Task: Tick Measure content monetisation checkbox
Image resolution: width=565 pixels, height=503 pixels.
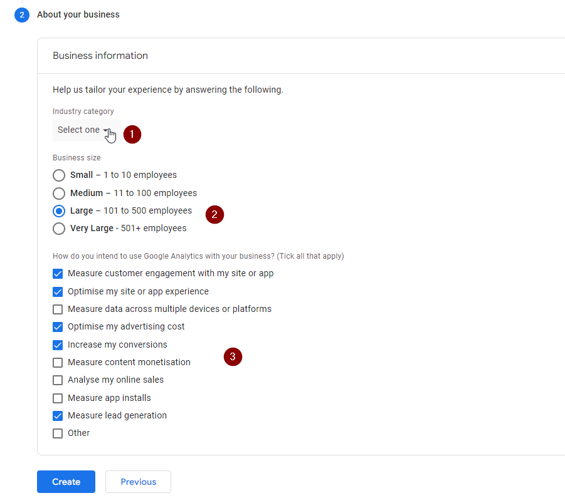Action: [58, 363]
